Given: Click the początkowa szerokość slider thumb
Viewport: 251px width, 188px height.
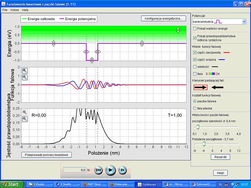Looking at the screenshot, I should click(x=198, y=127).
